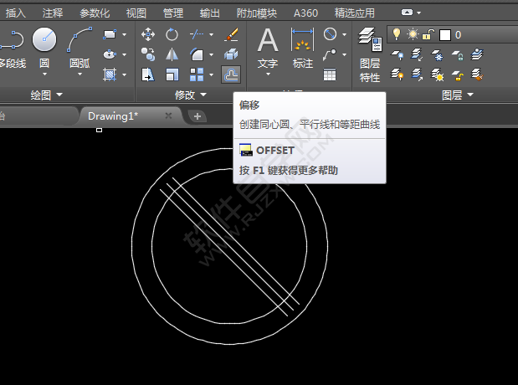The width and height of the screenshot is (518, 385).
Task: Click the Text (文字) button
Action: click(x=267, y=48)
